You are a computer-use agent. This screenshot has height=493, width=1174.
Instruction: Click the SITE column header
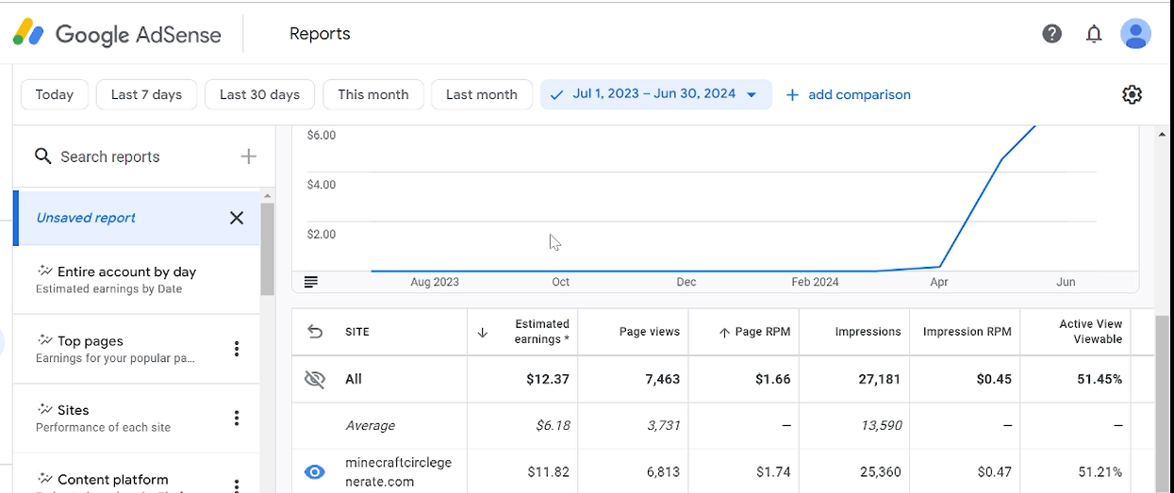click(x=357, y=332)
